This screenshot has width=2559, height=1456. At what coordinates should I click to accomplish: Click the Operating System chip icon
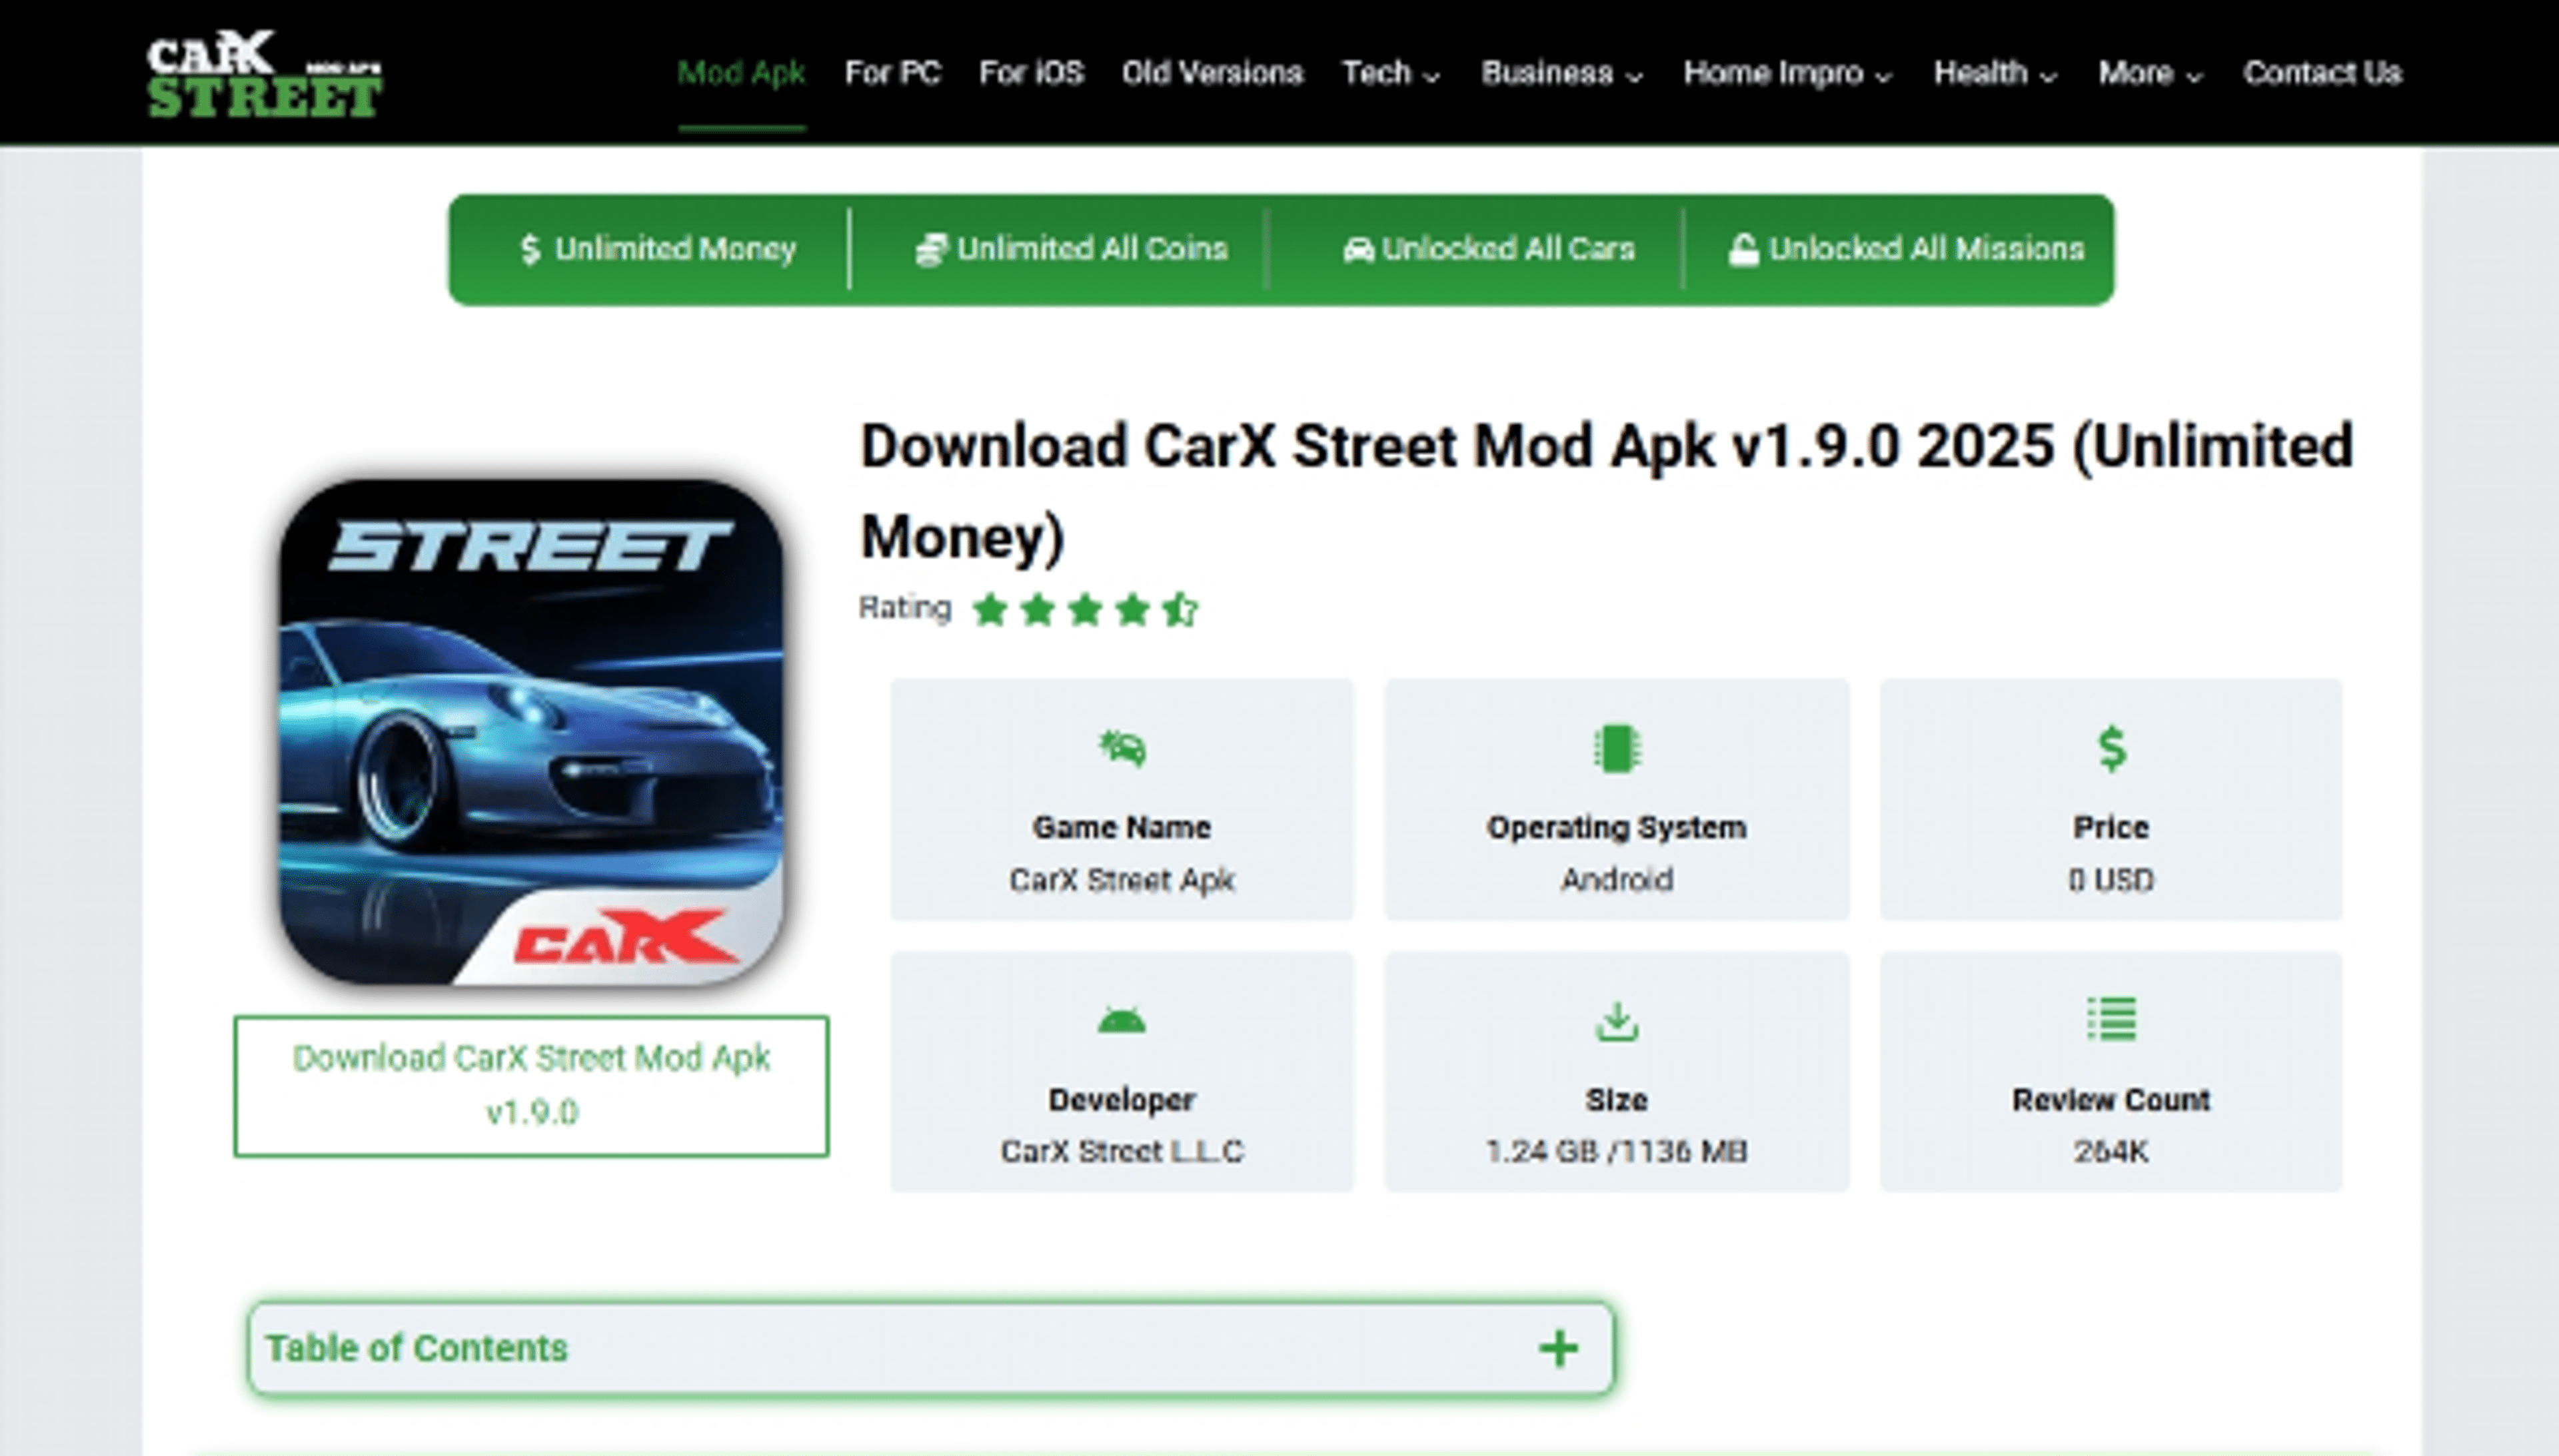[1617, 748]
